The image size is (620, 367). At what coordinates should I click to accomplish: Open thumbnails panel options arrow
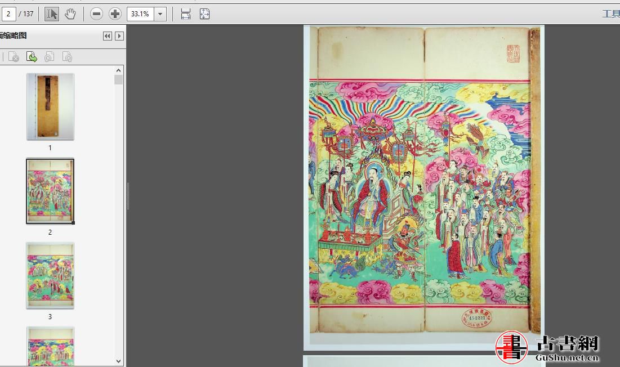pos(119,36)
